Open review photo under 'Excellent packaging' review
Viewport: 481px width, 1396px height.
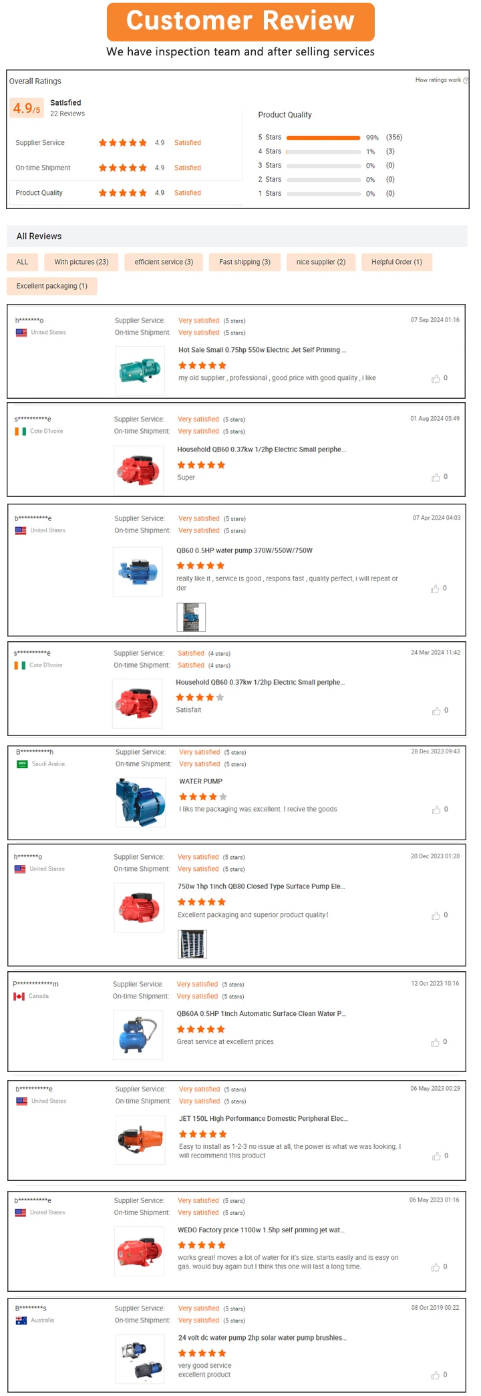coord(192,944)
